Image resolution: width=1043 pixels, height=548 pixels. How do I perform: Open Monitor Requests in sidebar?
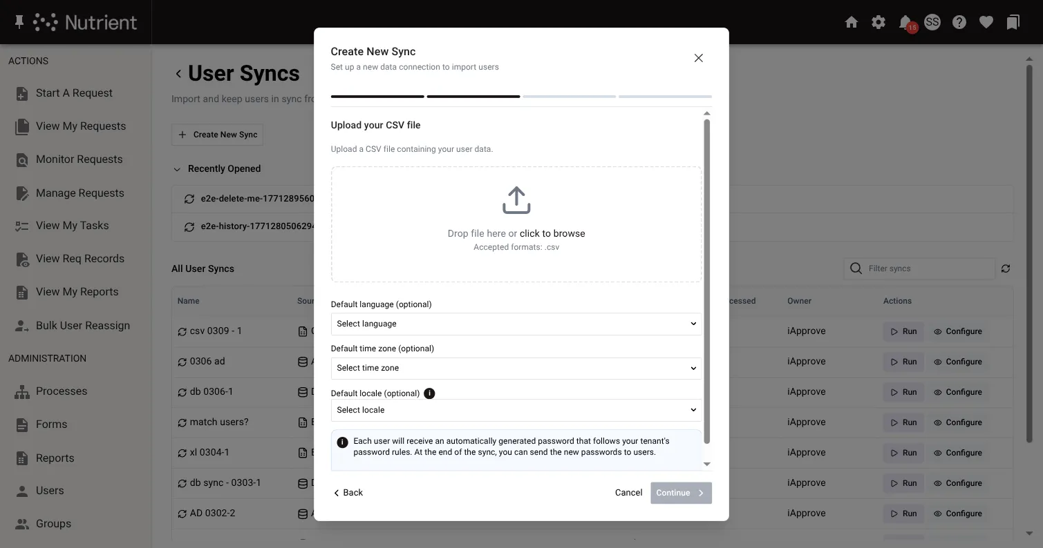pos(79,159)
